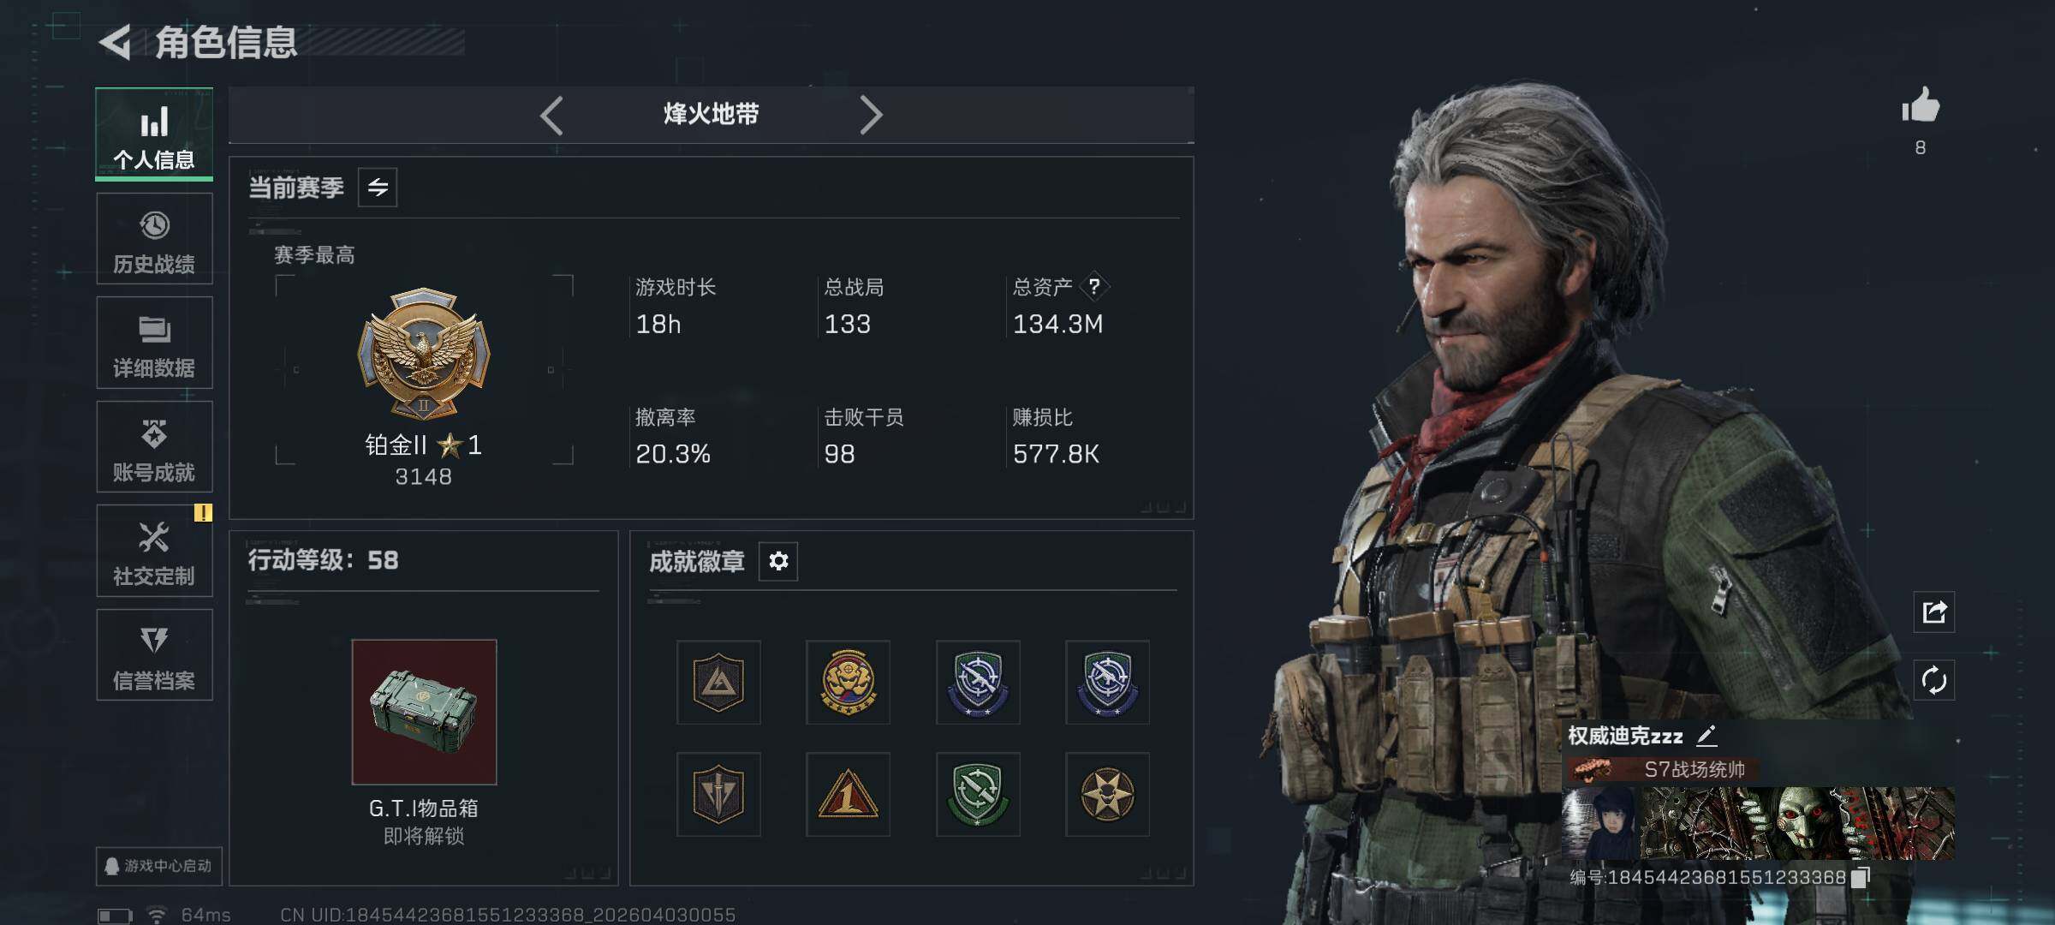Toggle the 当前赛季 season switch button

point(378,188)
